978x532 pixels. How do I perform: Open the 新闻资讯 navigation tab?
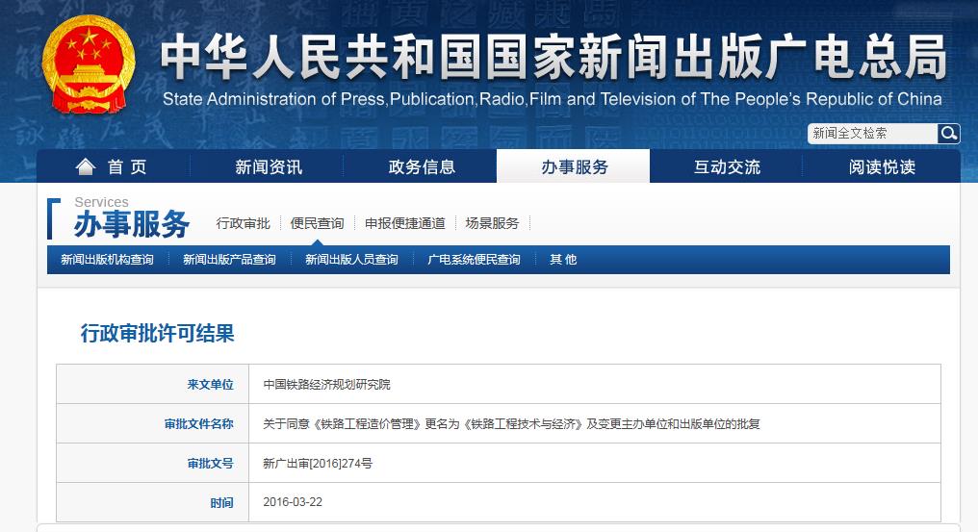click(269, 166)
